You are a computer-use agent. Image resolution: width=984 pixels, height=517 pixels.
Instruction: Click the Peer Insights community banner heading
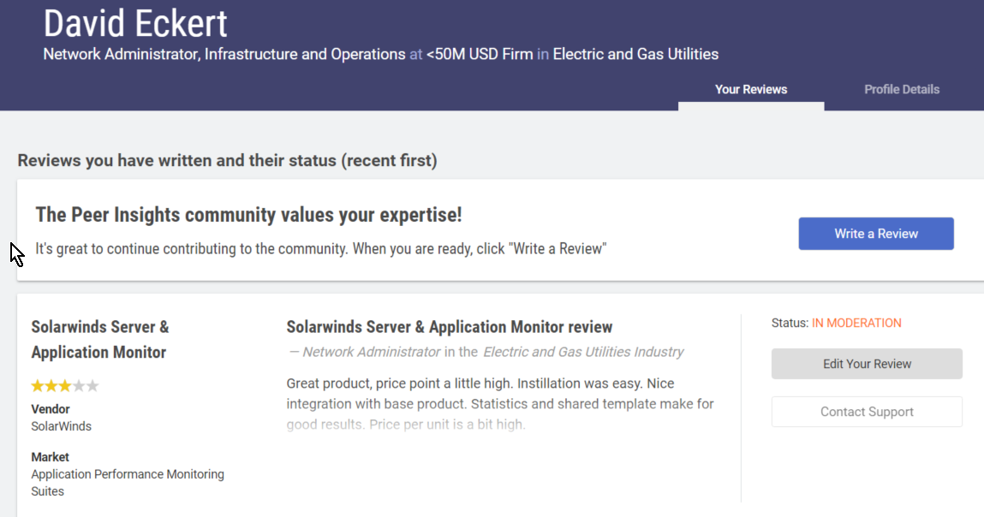(x=248, y=215)
